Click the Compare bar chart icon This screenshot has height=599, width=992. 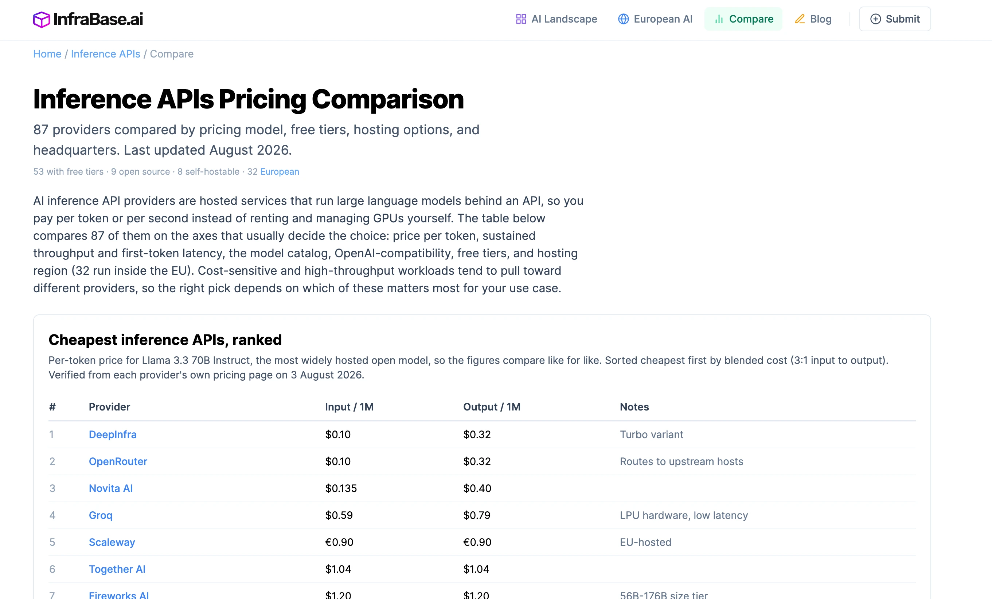[719, 19]
